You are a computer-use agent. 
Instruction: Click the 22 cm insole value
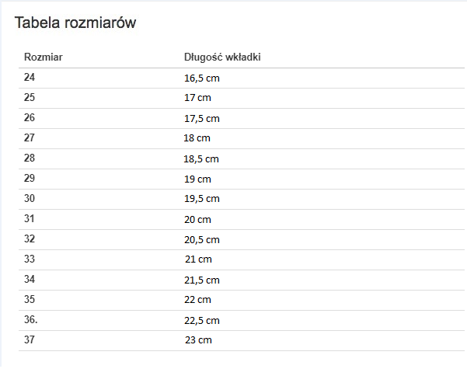[197, 300]
